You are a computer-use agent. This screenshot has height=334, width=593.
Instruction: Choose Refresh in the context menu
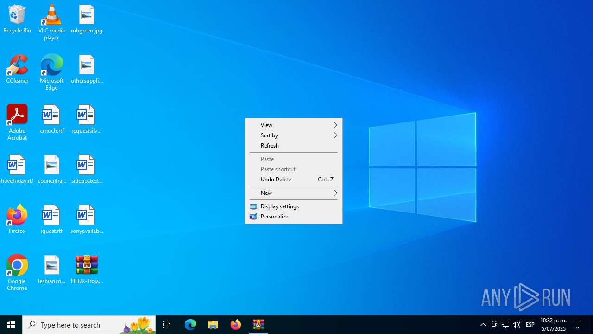click(294, 146)
